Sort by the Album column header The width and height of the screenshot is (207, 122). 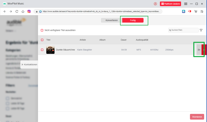102,40
